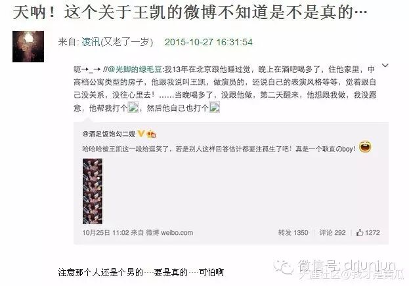Screen dimensions: 409x286
Task: Click the member badge icon beside V
Action: (151, 134)
